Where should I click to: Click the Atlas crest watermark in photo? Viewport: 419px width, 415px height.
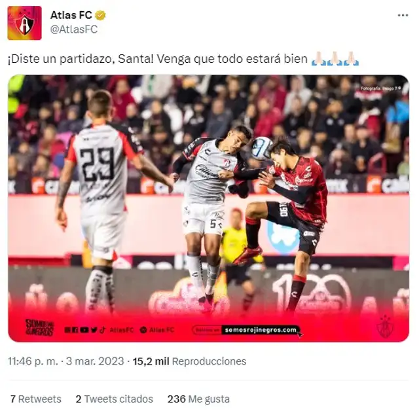pos(385,326)
